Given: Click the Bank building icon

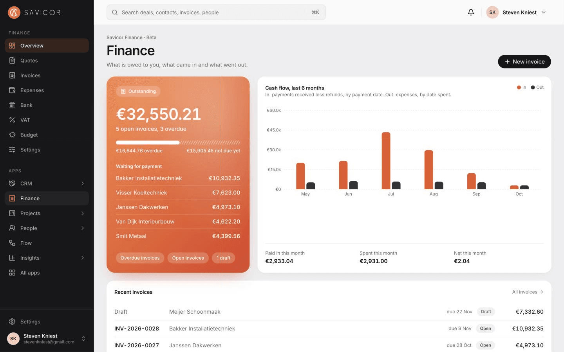Looking at the screenshot, I should [x=12, y=105].
